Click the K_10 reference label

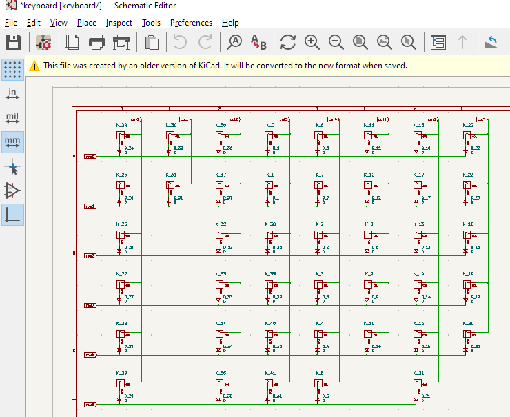[369, 324]
